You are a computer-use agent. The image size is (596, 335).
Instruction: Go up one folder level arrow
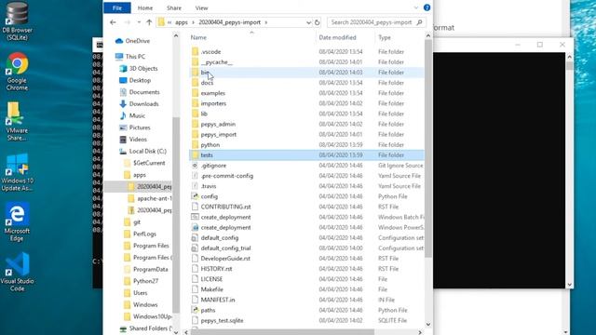coord(149,22)
